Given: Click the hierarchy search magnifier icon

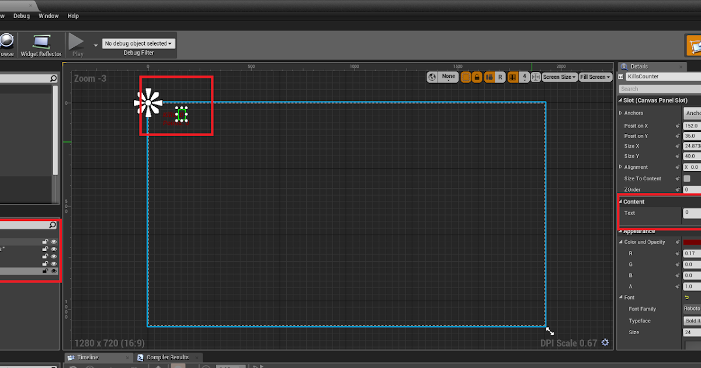Looking at the screenshot, I should point(52,225).
